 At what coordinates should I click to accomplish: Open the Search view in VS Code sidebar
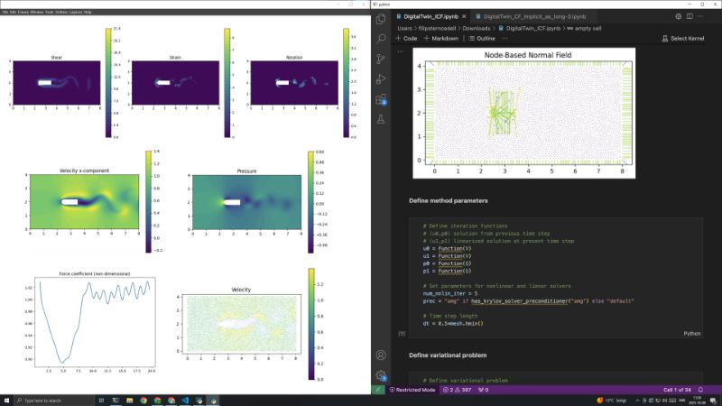pos(381,39)
